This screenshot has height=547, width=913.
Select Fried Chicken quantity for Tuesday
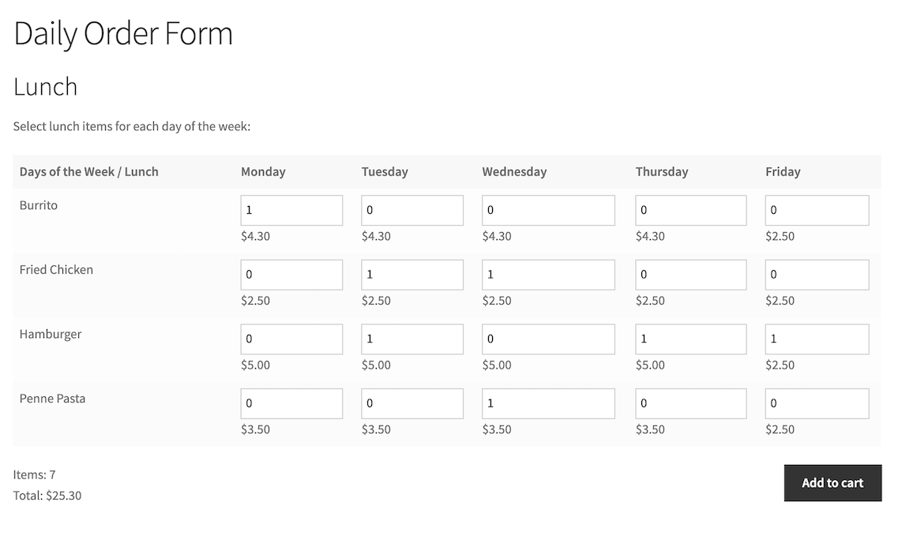tap(412, 275)
